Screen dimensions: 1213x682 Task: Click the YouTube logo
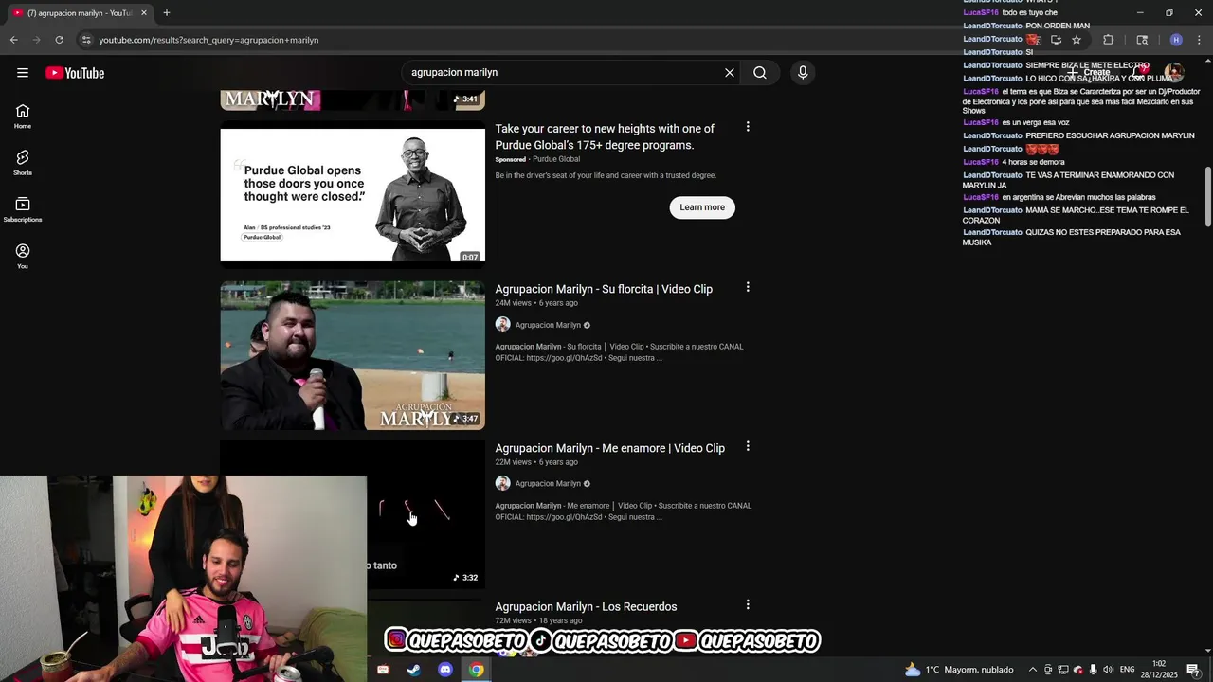coord(75,73)
